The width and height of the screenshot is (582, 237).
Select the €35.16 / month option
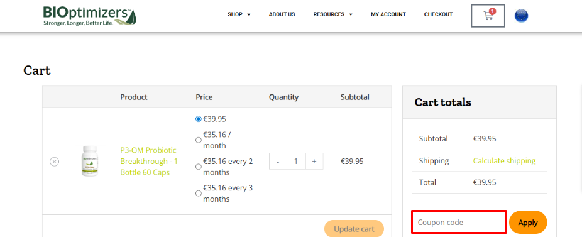(x=199, y=140)
